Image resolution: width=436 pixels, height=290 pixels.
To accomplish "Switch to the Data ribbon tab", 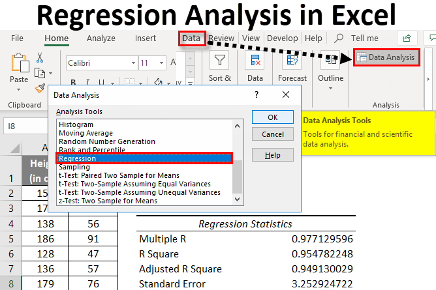I will (191, 38).
